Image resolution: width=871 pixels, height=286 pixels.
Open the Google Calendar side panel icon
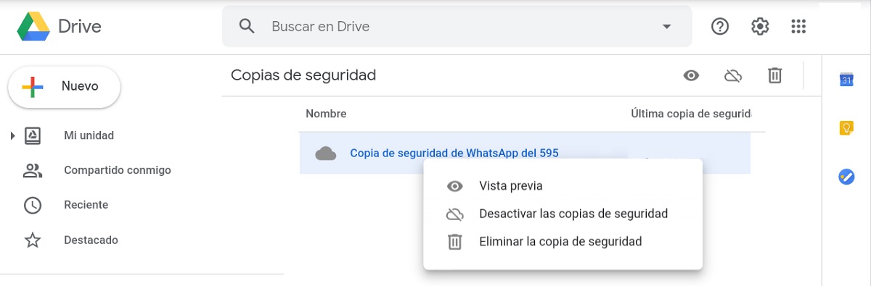pyautogui.click(x=846, y=80)
